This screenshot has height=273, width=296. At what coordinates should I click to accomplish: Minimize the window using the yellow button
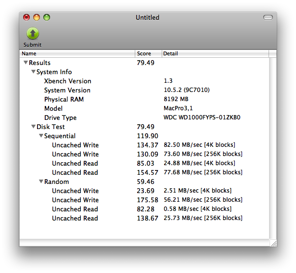point(37,17)
